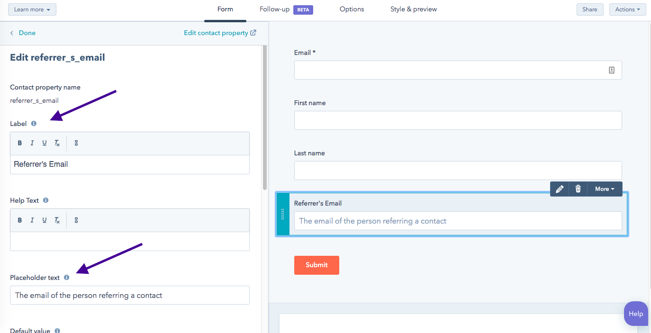The width and height of the screenshot is (651, 333).
Task: Insert link in Label editor toolbar
Action: coord(76,143)
